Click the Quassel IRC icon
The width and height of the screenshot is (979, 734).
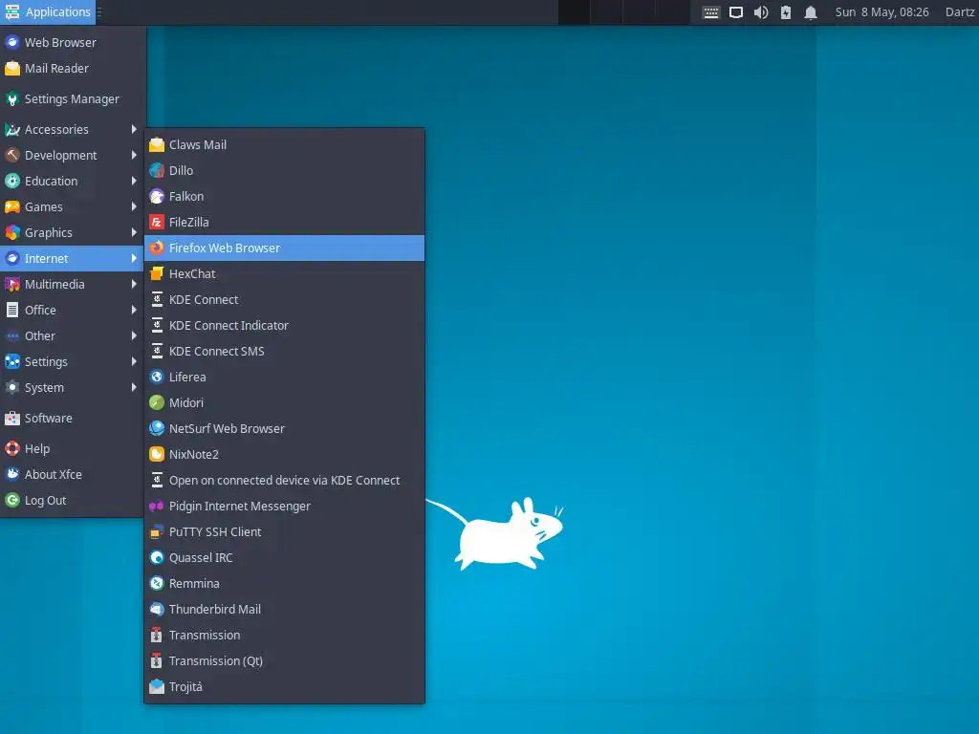pos(157,558)
